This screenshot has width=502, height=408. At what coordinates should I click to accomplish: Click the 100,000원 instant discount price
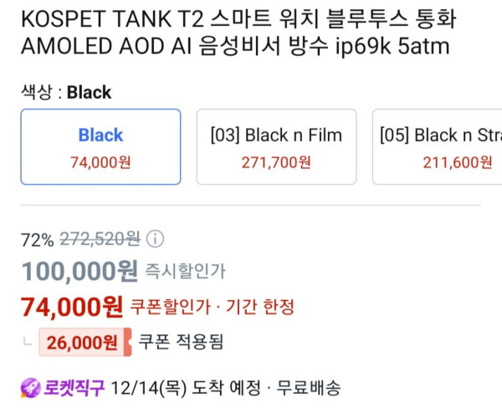tap(79, 270)
